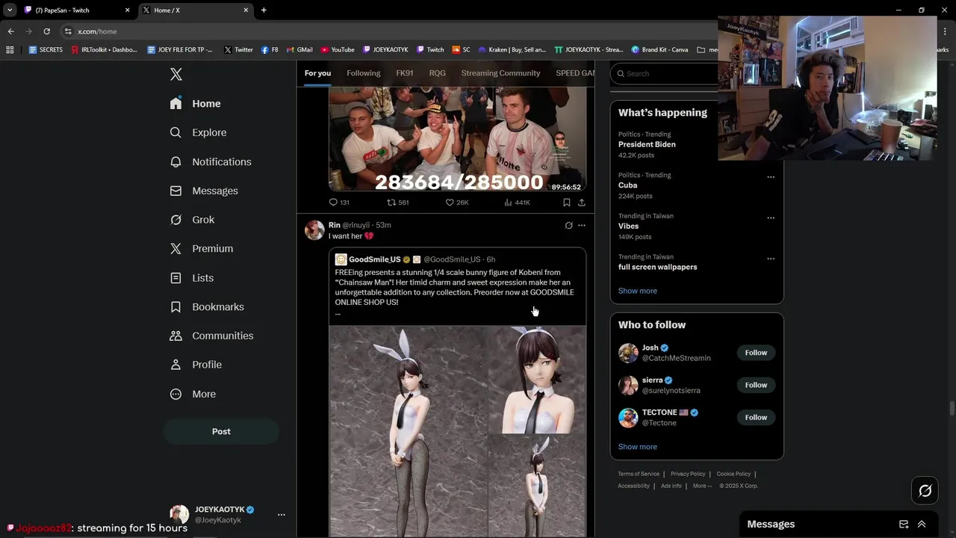The image size is (956, 538).
Task: Show more in Who to follow
Action: pyautogui.click(x=638, y=447)
